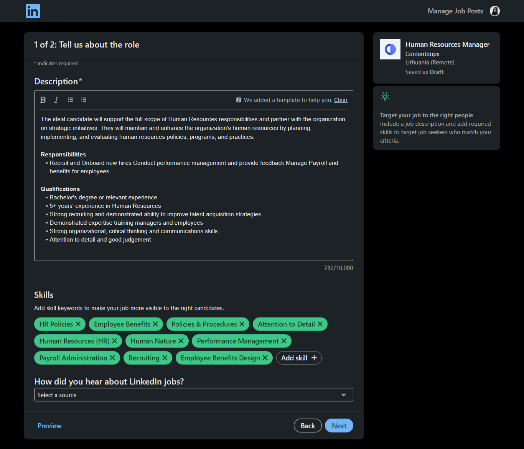Click Clear to remove the template
Viewport: 524px width, 449px height.
[x=341, y=100]
